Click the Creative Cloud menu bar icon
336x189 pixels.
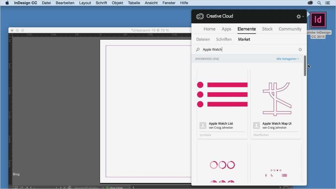coord(310,3)
